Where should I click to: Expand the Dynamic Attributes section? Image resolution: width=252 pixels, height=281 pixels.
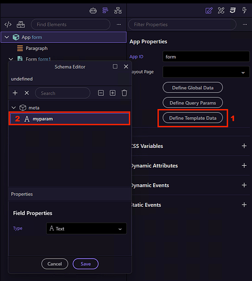pyautogui.click(x=244, y=165)
